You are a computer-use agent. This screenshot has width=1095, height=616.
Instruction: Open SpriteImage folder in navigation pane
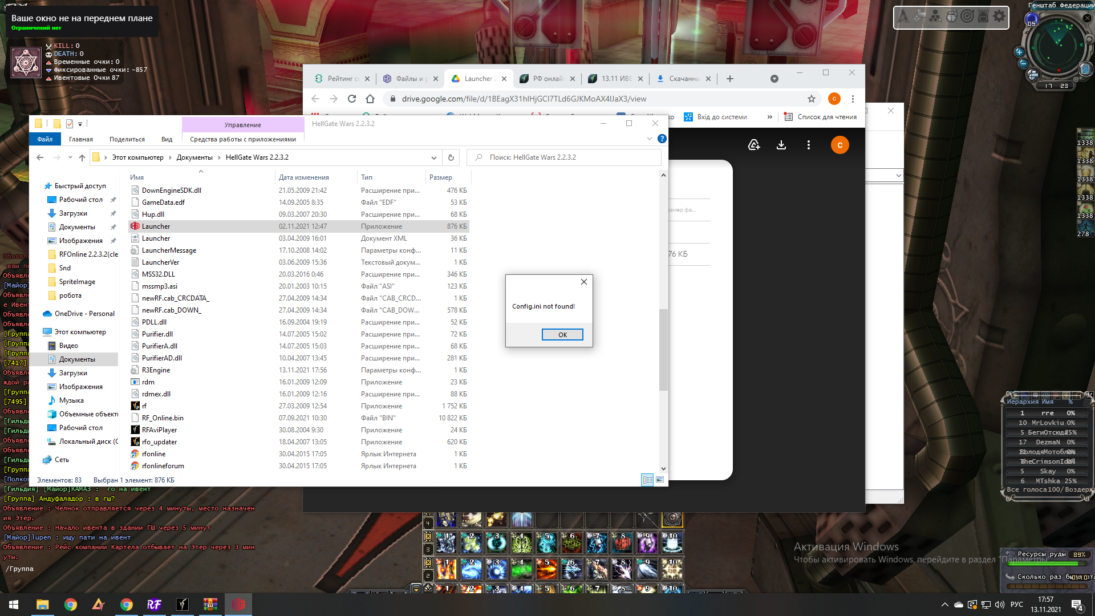point(77,282)
